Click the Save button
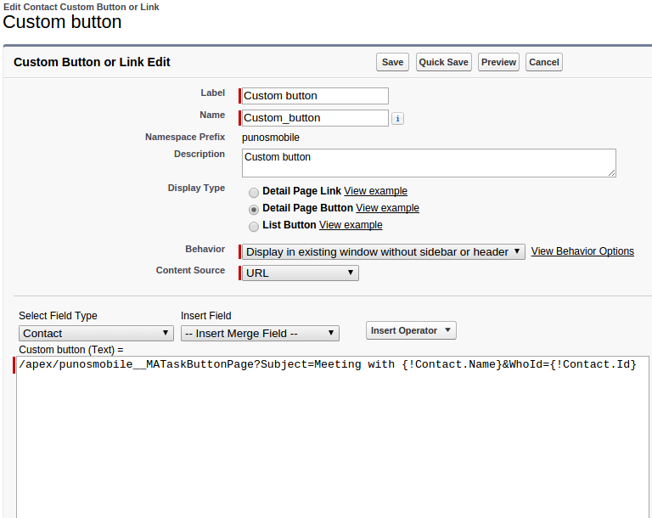 [392, 62]
